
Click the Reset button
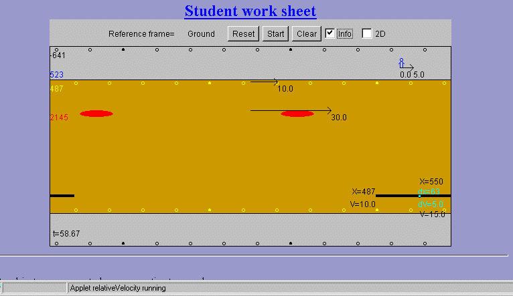click(243, 34)
